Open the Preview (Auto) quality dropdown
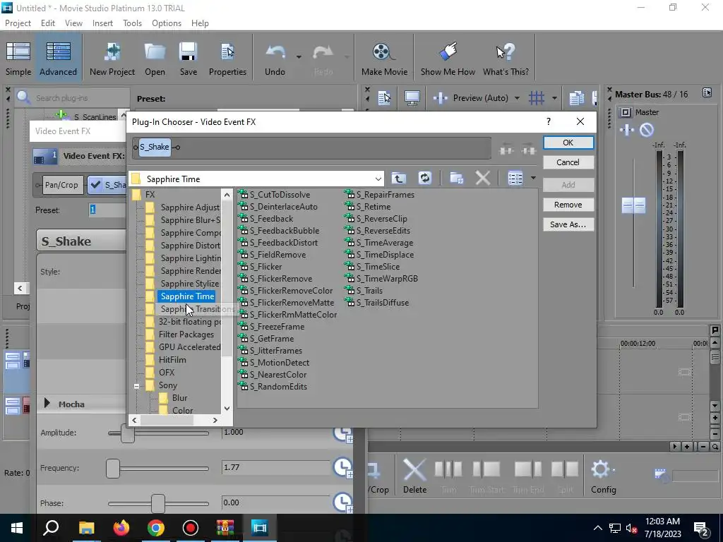 (517, 97)
